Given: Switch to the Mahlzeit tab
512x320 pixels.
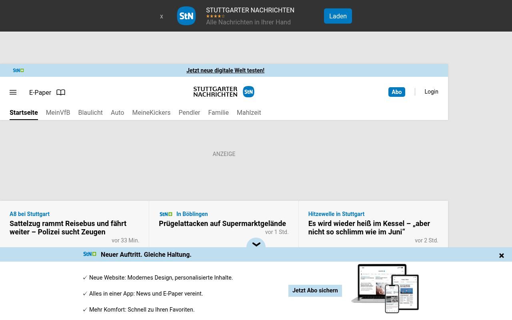Looking at the screenshot, I should pos(249,113).
